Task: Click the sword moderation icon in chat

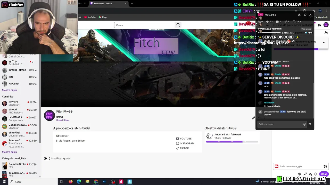Action: 305,174
